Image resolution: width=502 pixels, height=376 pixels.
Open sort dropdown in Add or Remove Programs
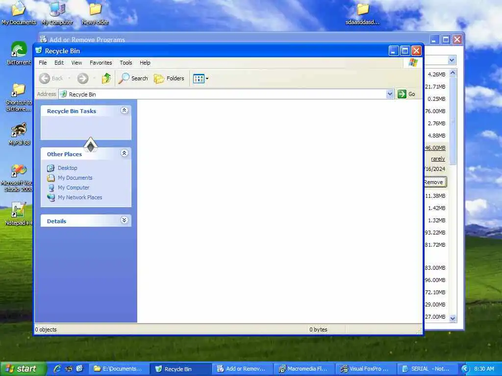[452, 60]
